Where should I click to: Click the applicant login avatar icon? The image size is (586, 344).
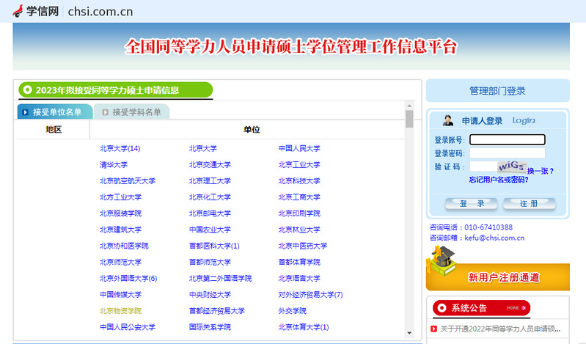447,120
